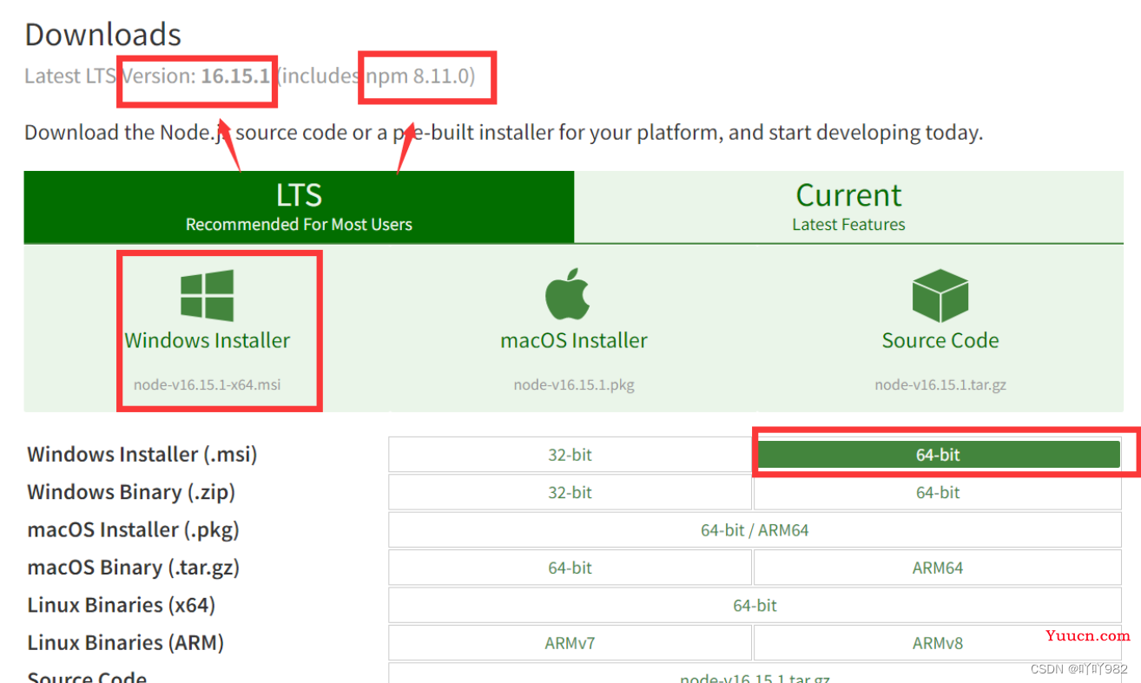Click node-v16.15.1.tar.gz under Source Code
Screen dimensions: 1141x683
click(940, 384)
